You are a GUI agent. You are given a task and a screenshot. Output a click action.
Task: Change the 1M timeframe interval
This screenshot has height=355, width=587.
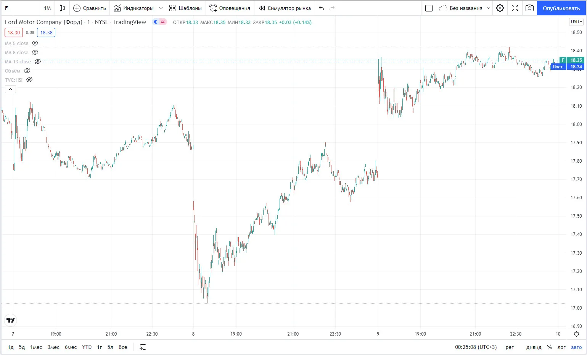coord(47,8)
